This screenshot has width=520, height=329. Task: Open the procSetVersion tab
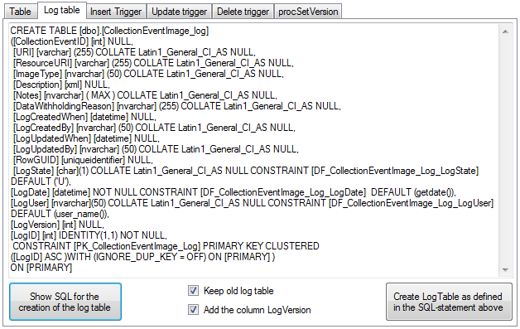tap(308, 12)
